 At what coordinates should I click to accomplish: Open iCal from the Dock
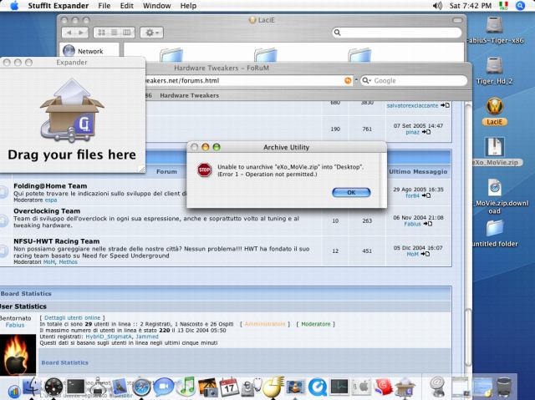(x=229, y=387)
